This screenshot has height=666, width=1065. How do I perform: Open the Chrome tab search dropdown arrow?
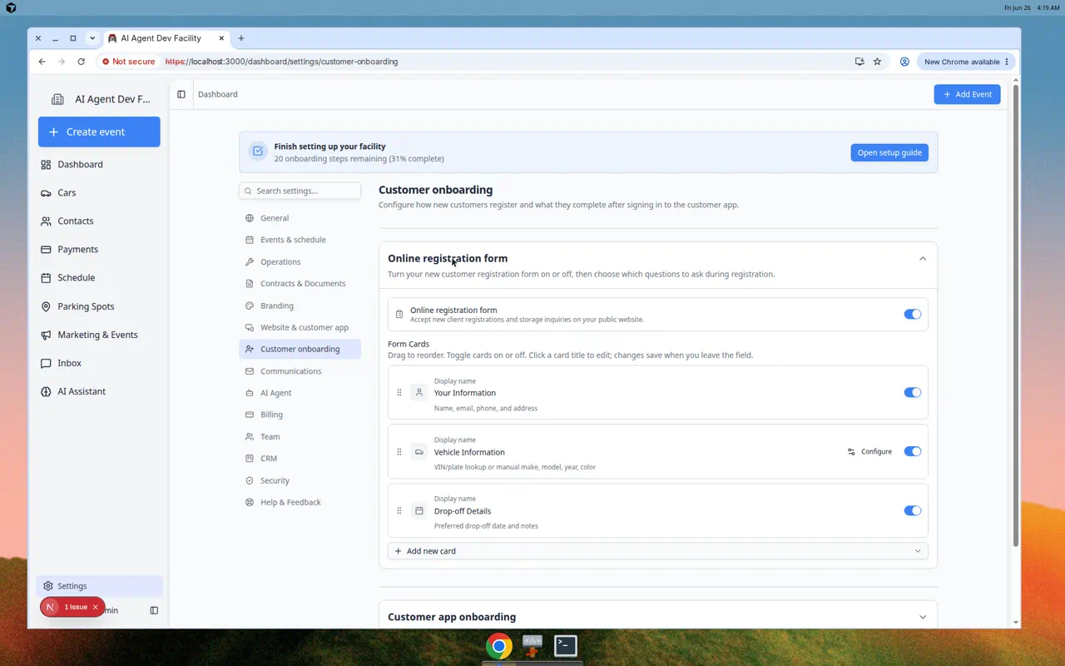coord(92,38)
